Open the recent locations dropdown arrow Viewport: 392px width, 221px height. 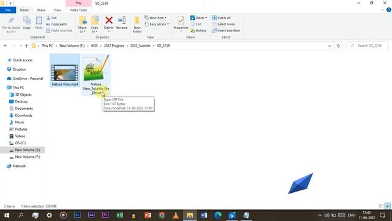tap(20, 46)
